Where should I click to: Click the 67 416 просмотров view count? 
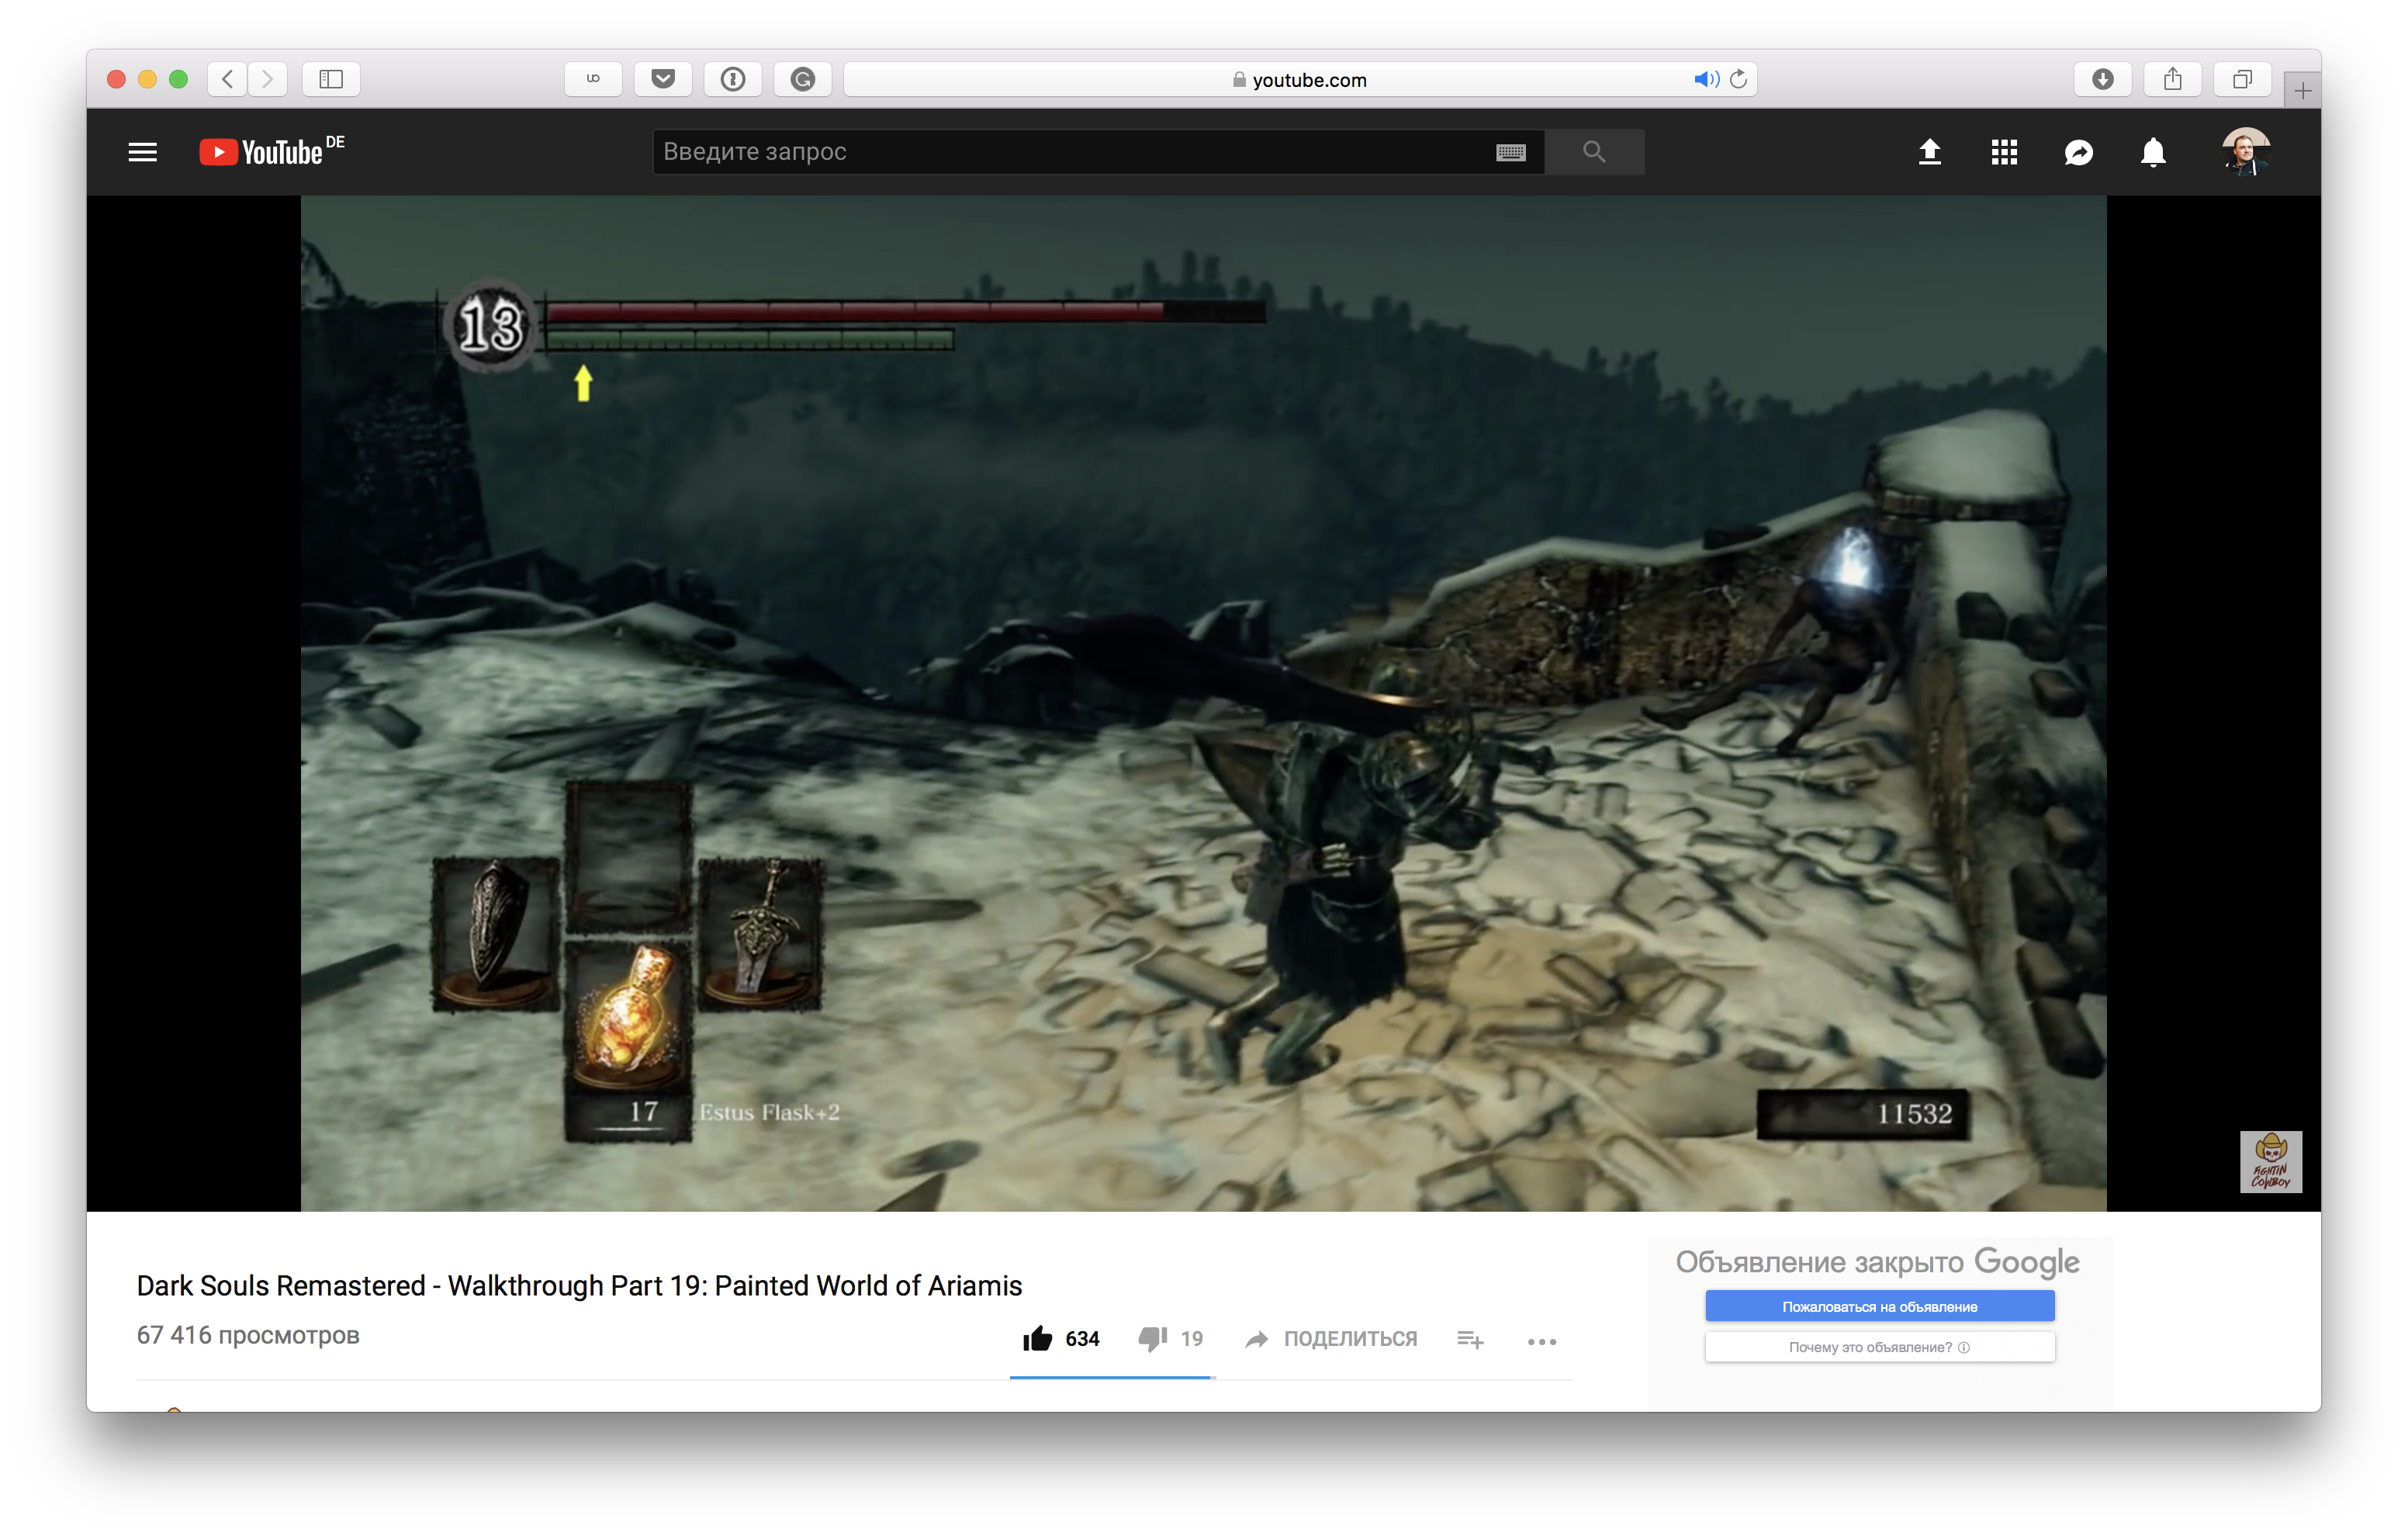(x=248, y=1335)
